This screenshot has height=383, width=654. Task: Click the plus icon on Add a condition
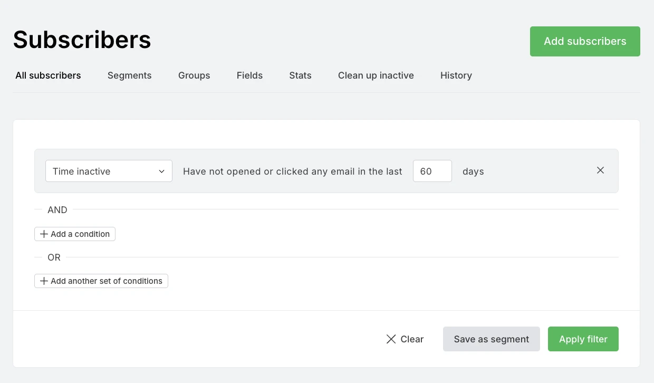(44, 234)
